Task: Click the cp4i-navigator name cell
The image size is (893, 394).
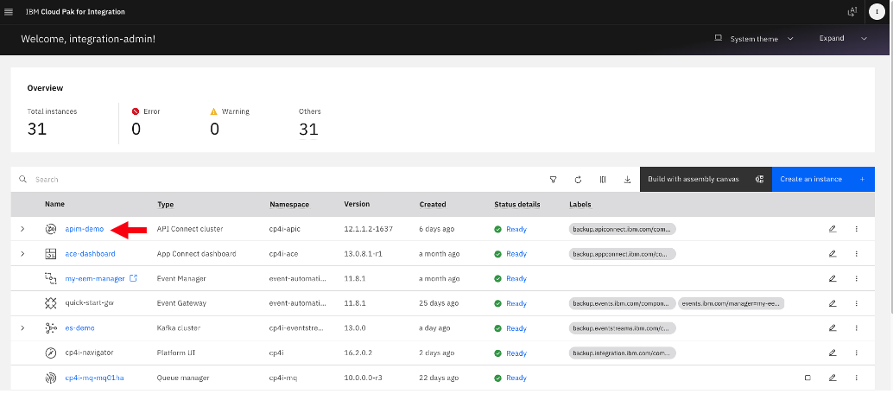Action: point(90,353)
